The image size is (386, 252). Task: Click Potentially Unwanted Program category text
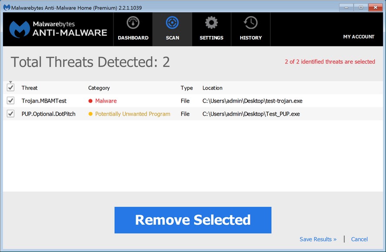pos(133,114)
